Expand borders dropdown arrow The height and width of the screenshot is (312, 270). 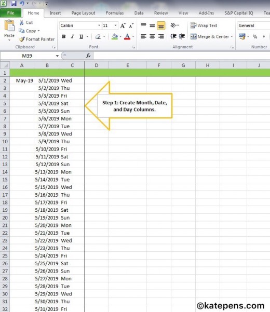point(104,37)
